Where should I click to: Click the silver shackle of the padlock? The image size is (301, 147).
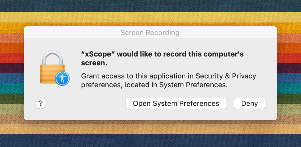[51, 57]
